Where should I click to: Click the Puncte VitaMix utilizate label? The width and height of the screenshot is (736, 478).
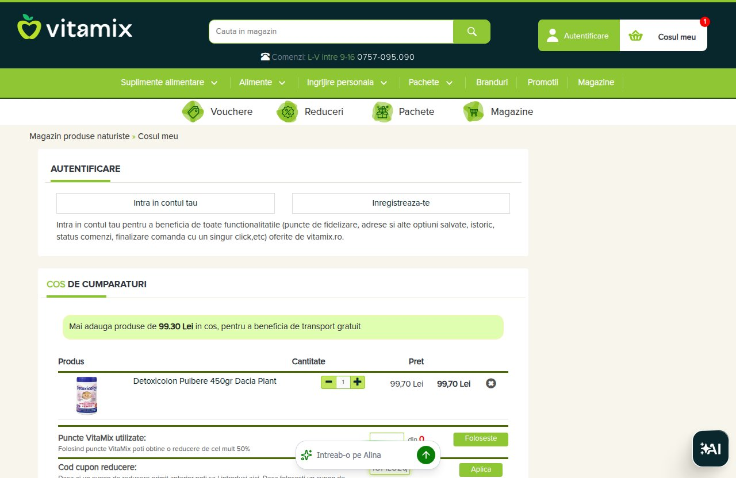tap(102, 438)
